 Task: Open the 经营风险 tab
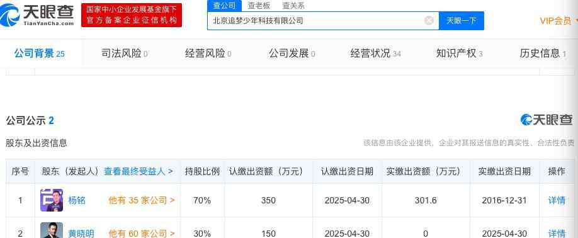pos(208,54)
